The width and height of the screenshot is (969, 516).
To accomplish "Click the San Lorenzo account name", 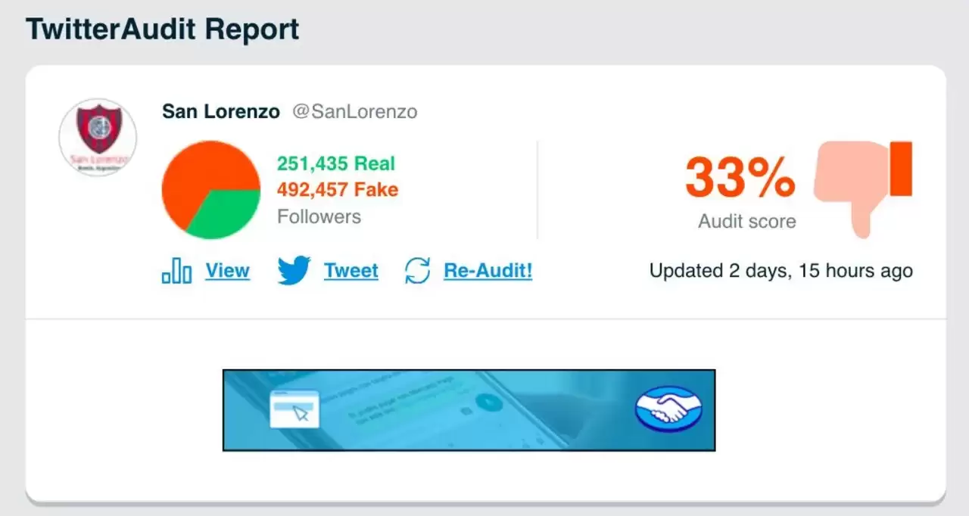I will click(x=220, y=111).
